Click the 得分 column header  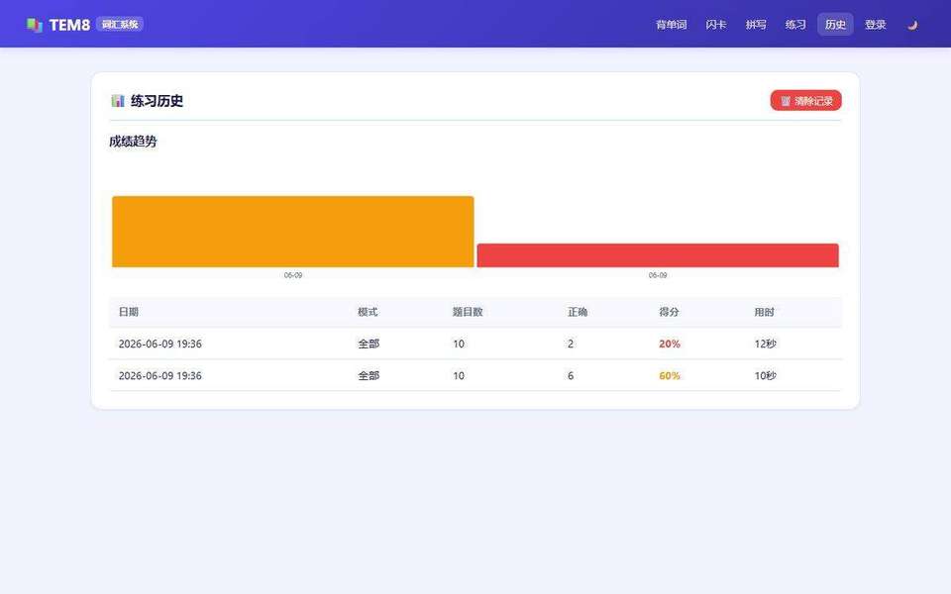coord(669,312)
